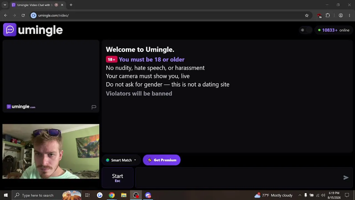This screenshot has height=200, width=355.
Task: Click the "You must be 18 or older" text
Action: (151, 59)
